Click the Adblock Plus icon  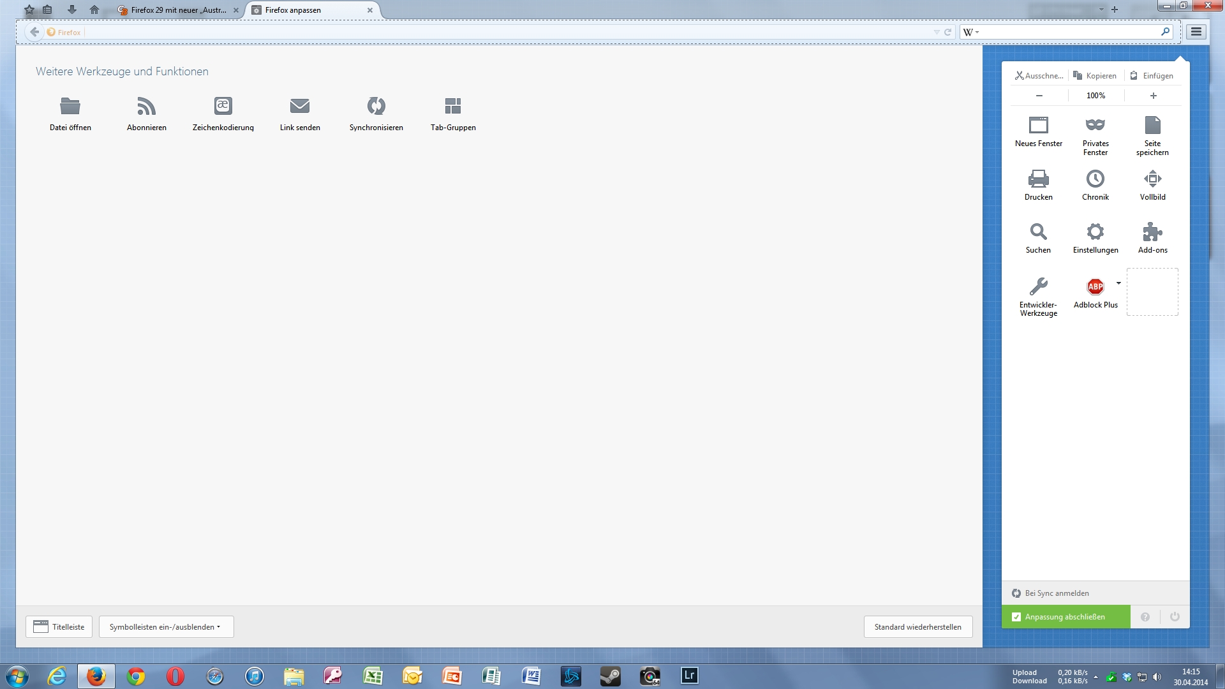(x=1095, y=286)
